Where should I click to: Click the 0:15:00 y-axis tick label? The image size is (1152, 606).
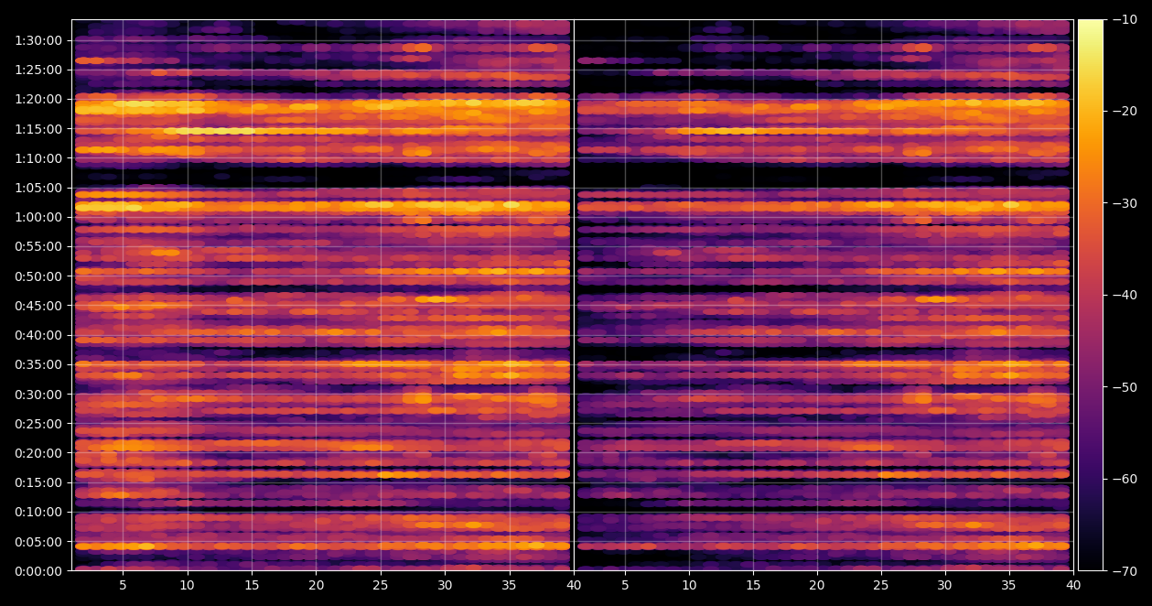[38, 482]
